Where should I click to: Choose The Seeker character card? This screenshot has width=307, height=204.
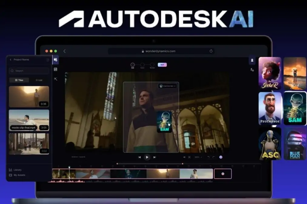270,73
